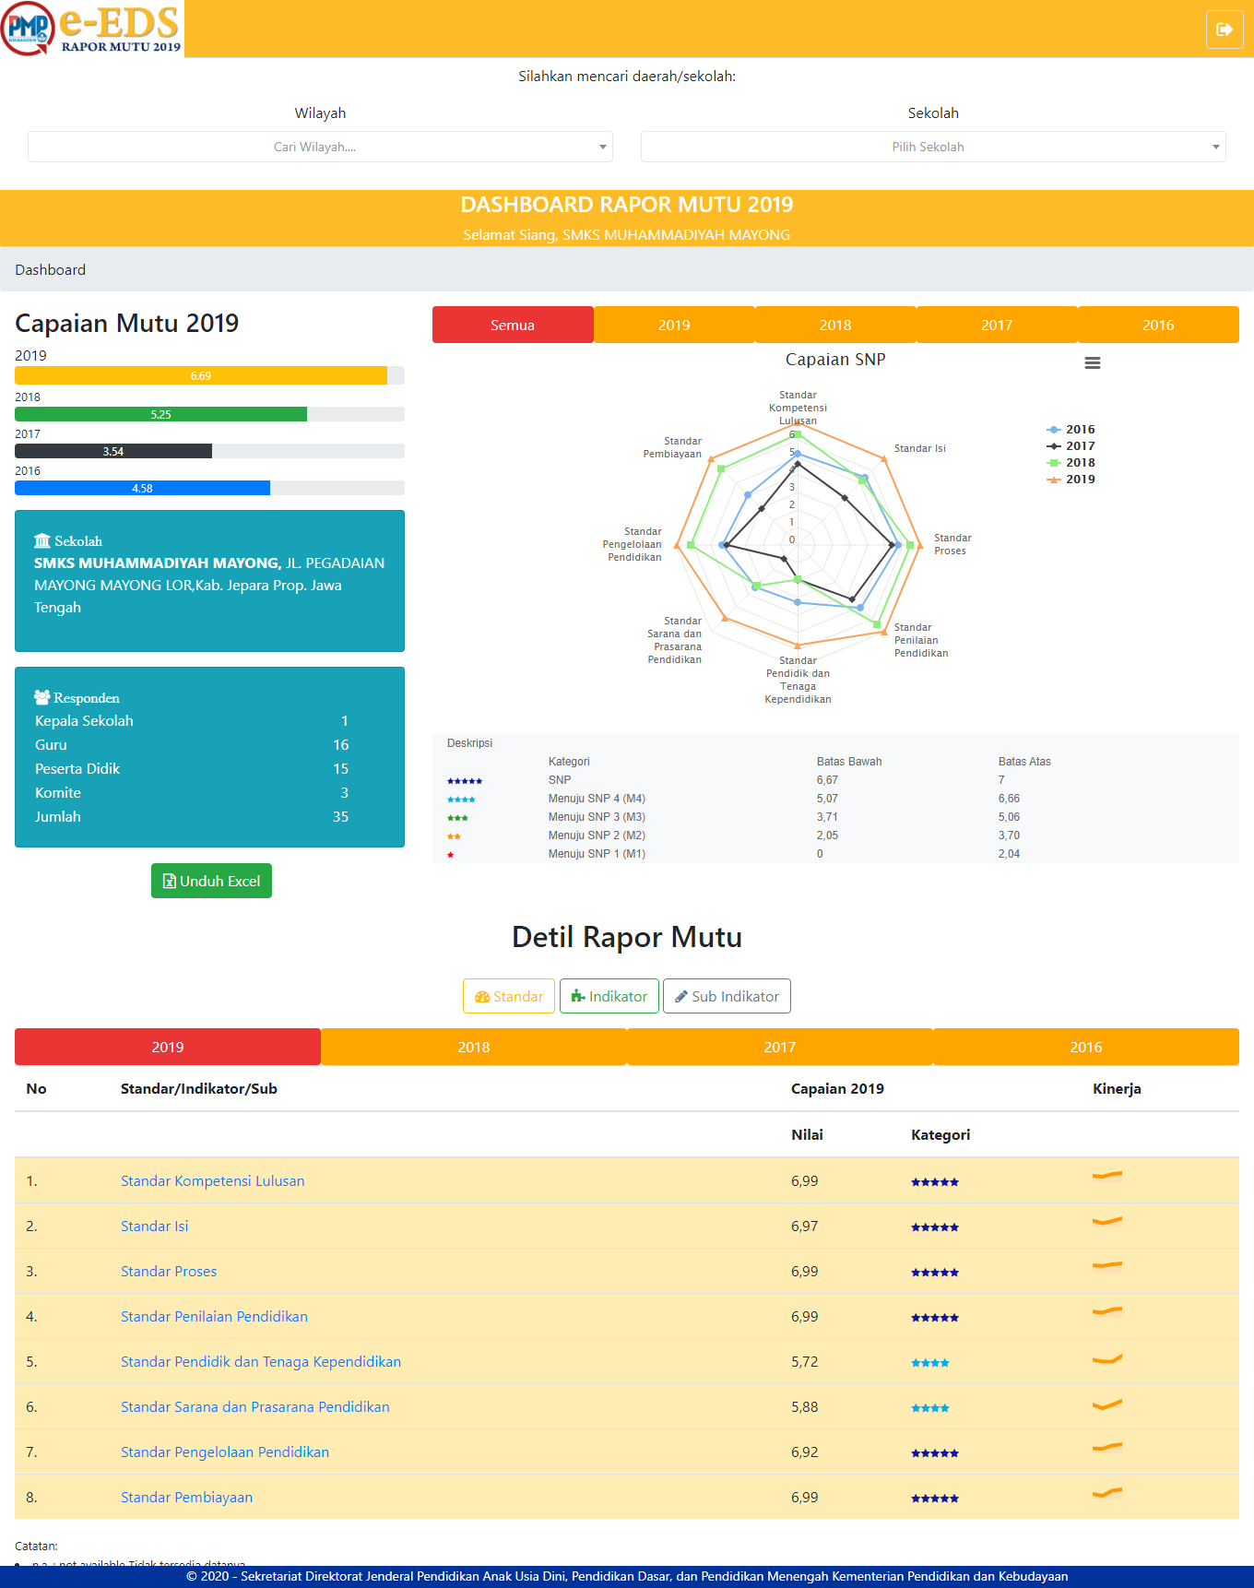This screenshot has height=1588, width=1254.
Task: Click the performance trend icon for Standar Penilaian Pendidikan
Action: tap(1107, 1311)
